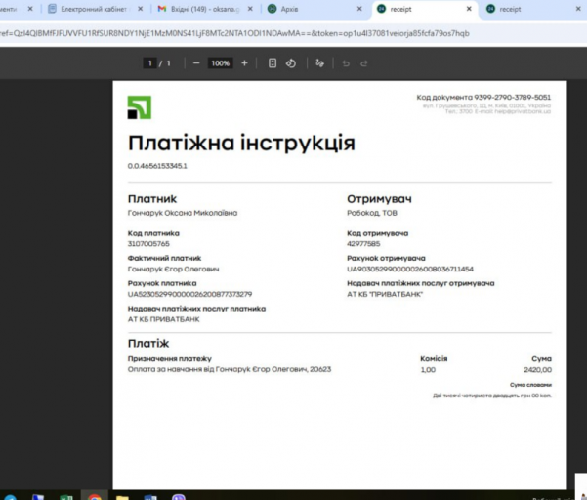The height and width of the screenshot is (500, 587).
Task: Close the Архів tab
Action: [x=359, y=9]
